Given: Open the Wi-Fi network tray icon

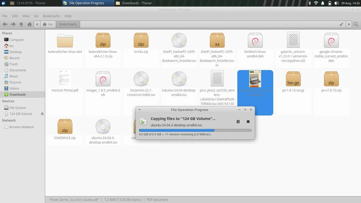Looking at the screenshot, I should (x=316, y=3).
